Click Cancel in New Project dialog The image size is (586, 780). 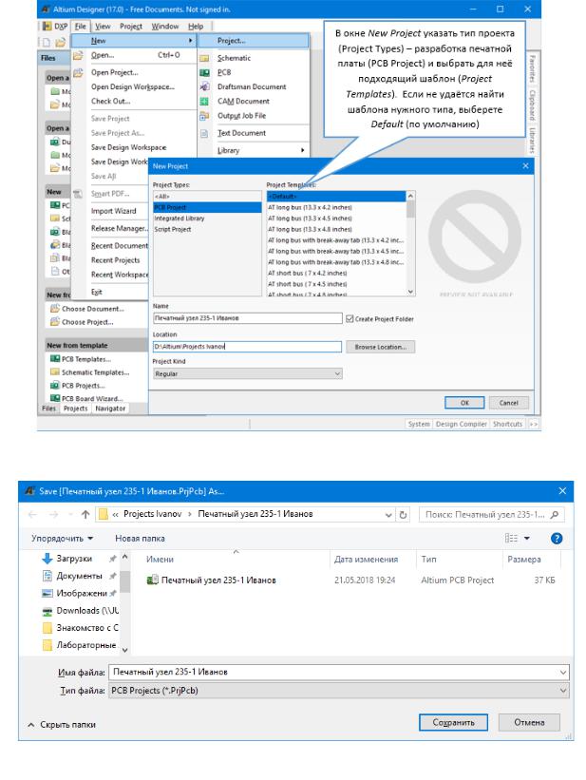tap(508, 403)
